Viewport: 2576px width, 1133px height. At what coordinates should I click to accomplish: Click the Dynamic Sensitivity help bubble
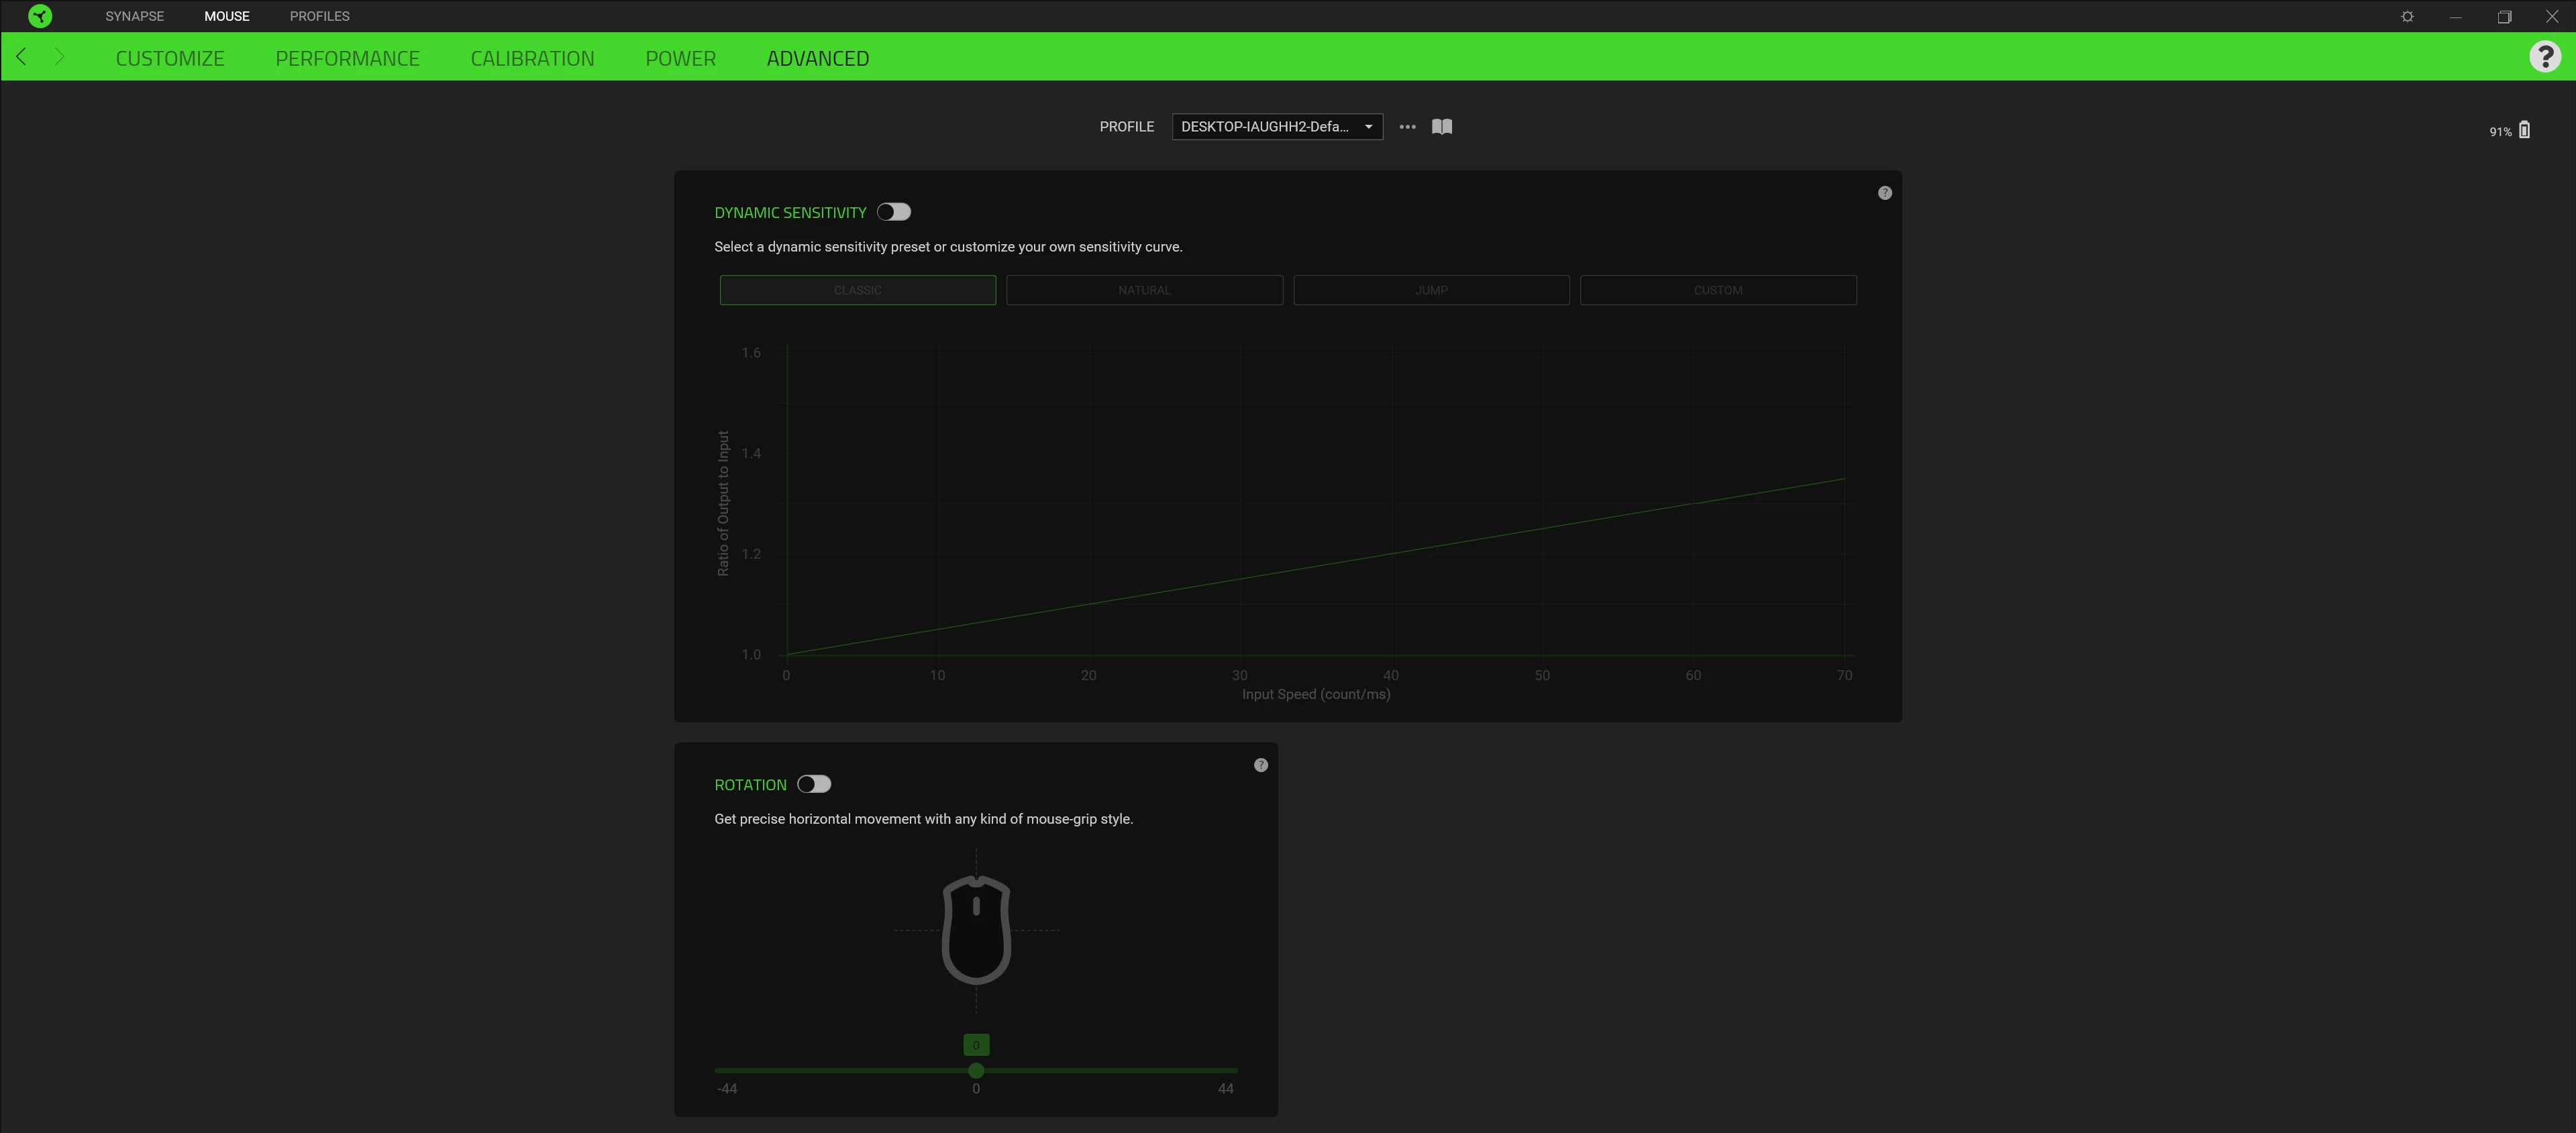click(1885, 192)
